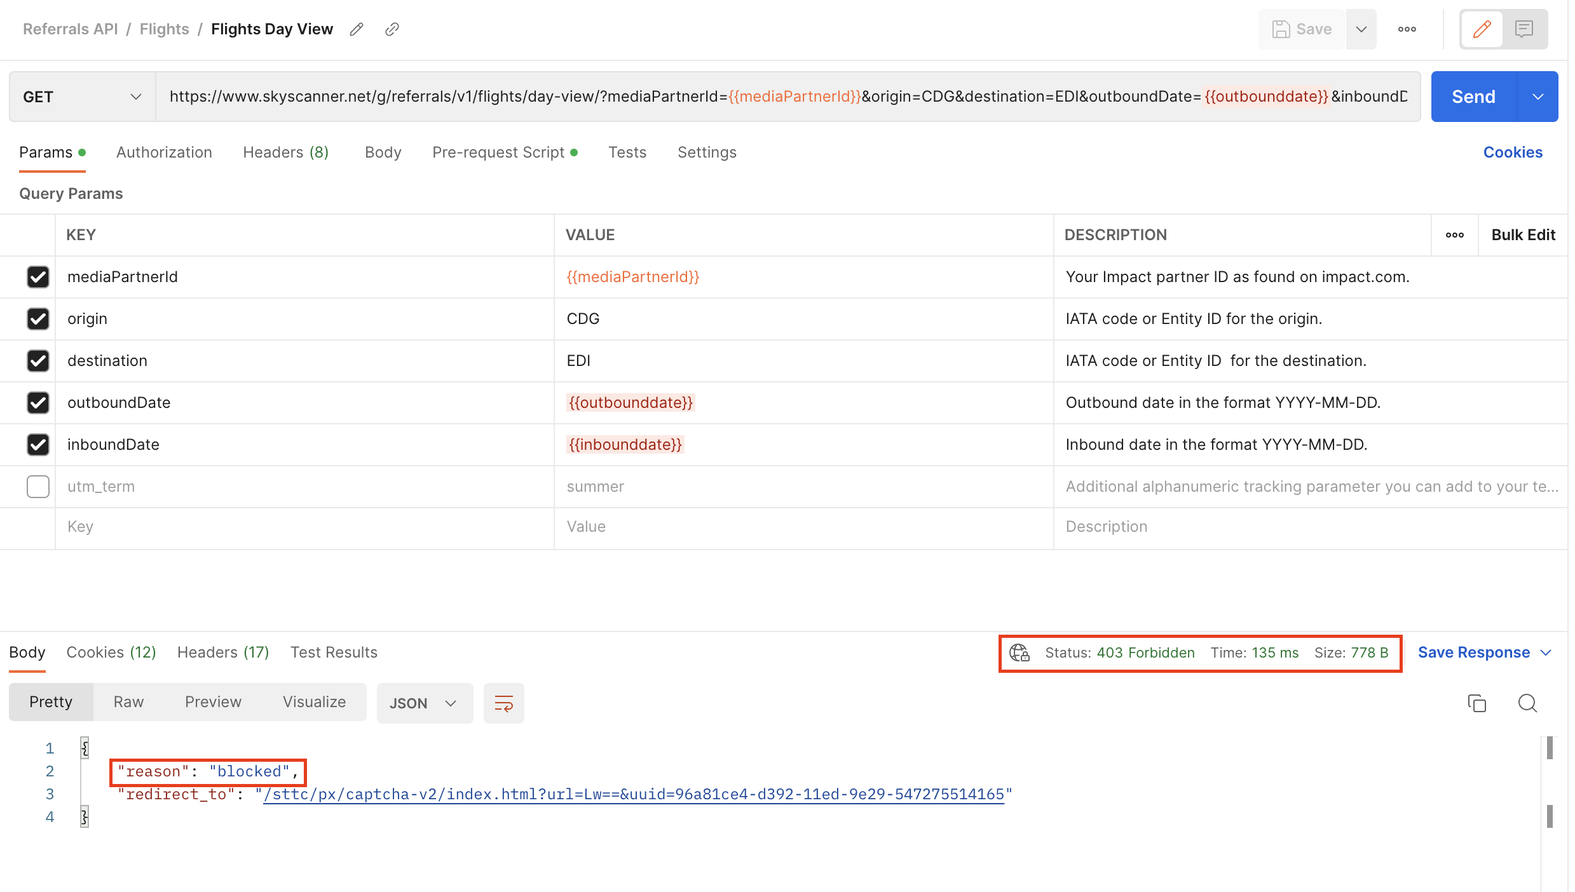This screenshot has width=1575, height=892.
Task: Open the Settings tab
Action: tap(707, 152)
